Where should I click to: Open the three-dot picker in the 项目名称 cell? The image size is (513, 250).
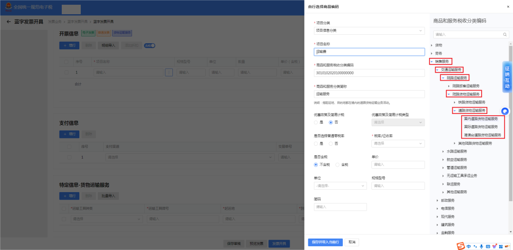[x=169, y=73]
